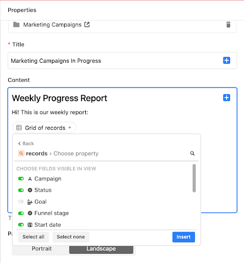Turn off Funnel stage toggle
Viewport: 244px width, 263px height.
click(x=21, y=213)
